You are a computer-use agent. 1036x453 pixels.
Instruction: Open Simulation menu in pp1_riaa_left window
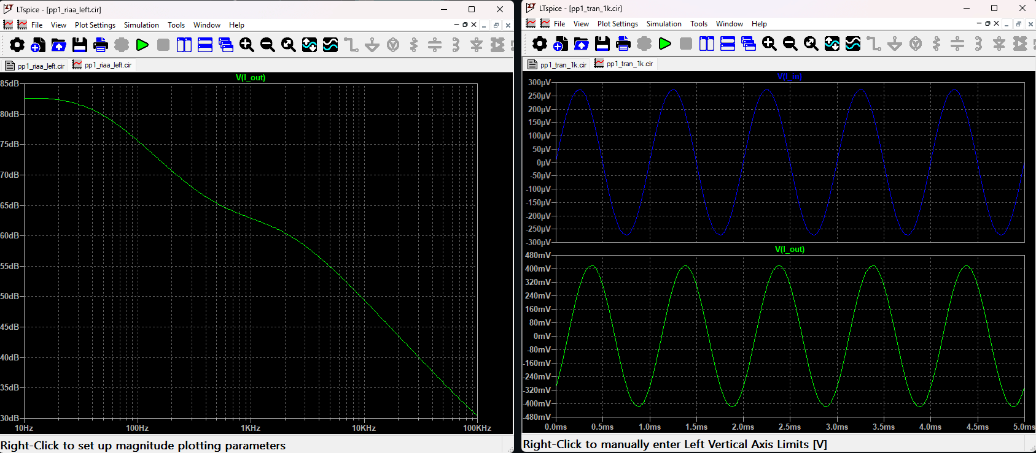[x=141, y=25]
